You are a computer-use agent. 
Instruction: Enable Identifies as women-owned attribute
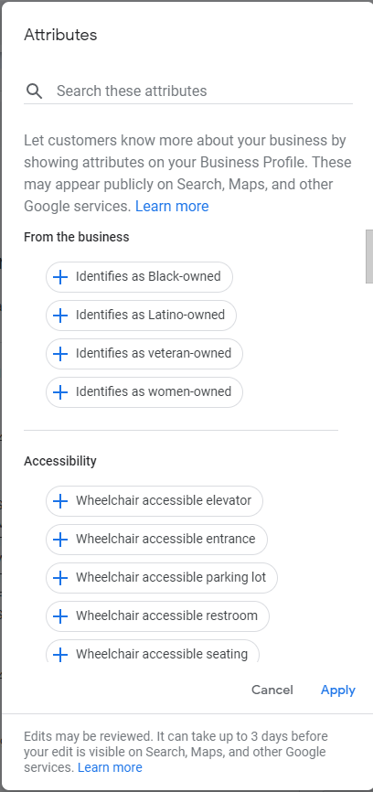click(144, 392)
